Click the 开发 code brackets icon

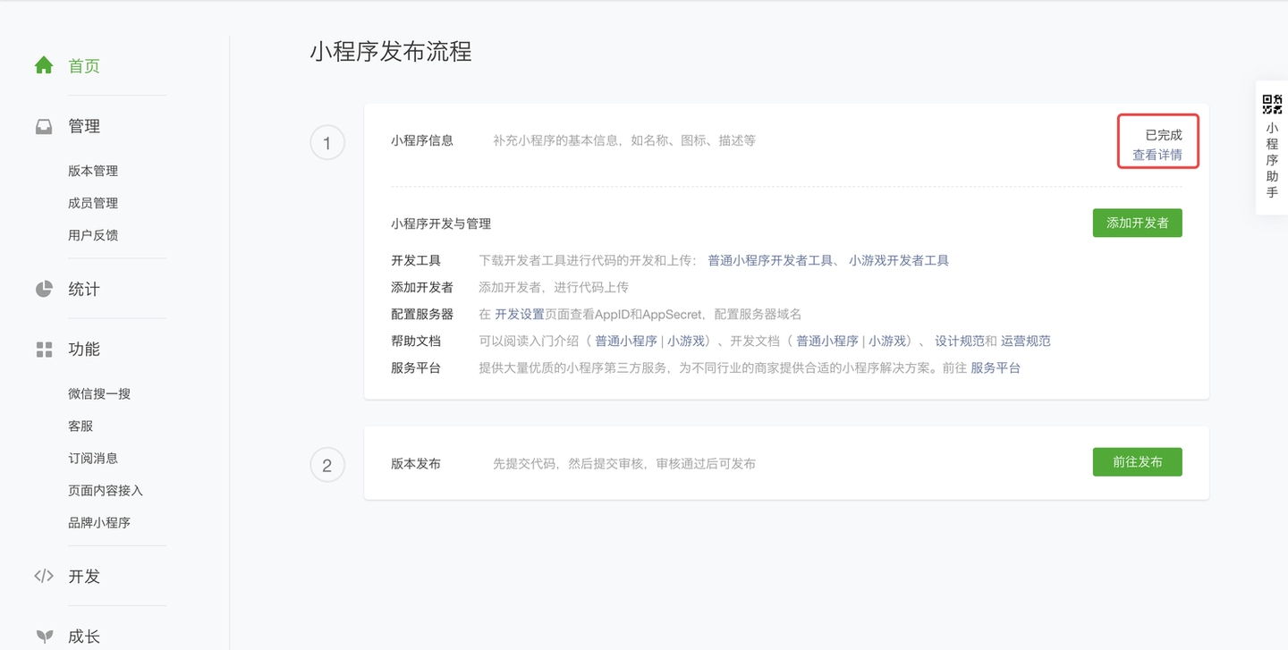(44, 576)
